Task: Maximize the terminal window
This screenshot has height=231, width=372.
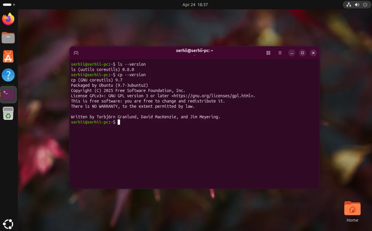Action: pyautogui.click(x=303, y=53)
